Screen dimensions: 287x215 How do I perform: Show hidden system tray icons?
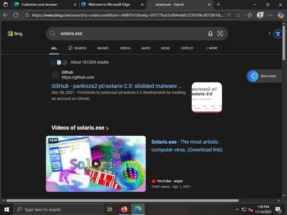click(237, 209)
